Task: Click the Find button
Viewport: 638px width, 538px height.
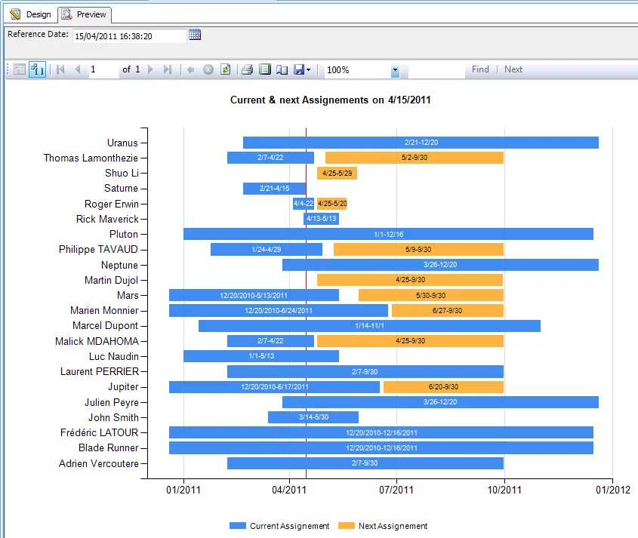Action: [x=480, y=69]
